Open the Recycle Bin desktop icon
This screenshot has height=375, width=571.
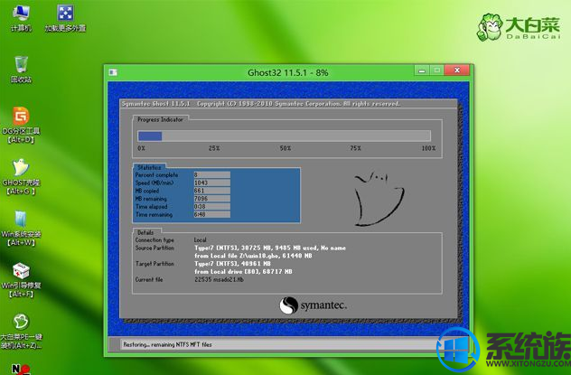coord(21,70)
